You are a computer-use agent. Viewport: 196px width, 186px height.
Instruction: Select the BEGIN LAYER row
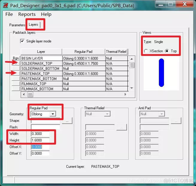[x=74, y=58]
